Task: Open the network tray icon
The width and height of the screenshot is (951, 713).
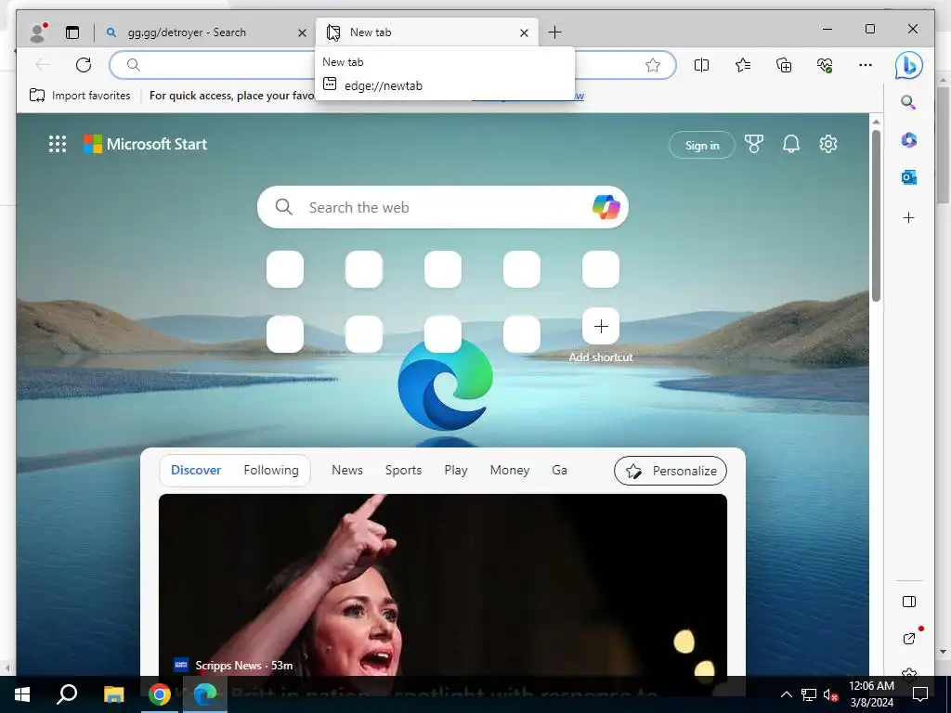Action: pos(809,694)
